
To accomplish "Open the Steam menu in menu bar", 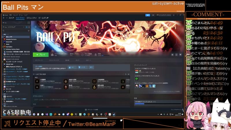I will click(x=6, y=15).
